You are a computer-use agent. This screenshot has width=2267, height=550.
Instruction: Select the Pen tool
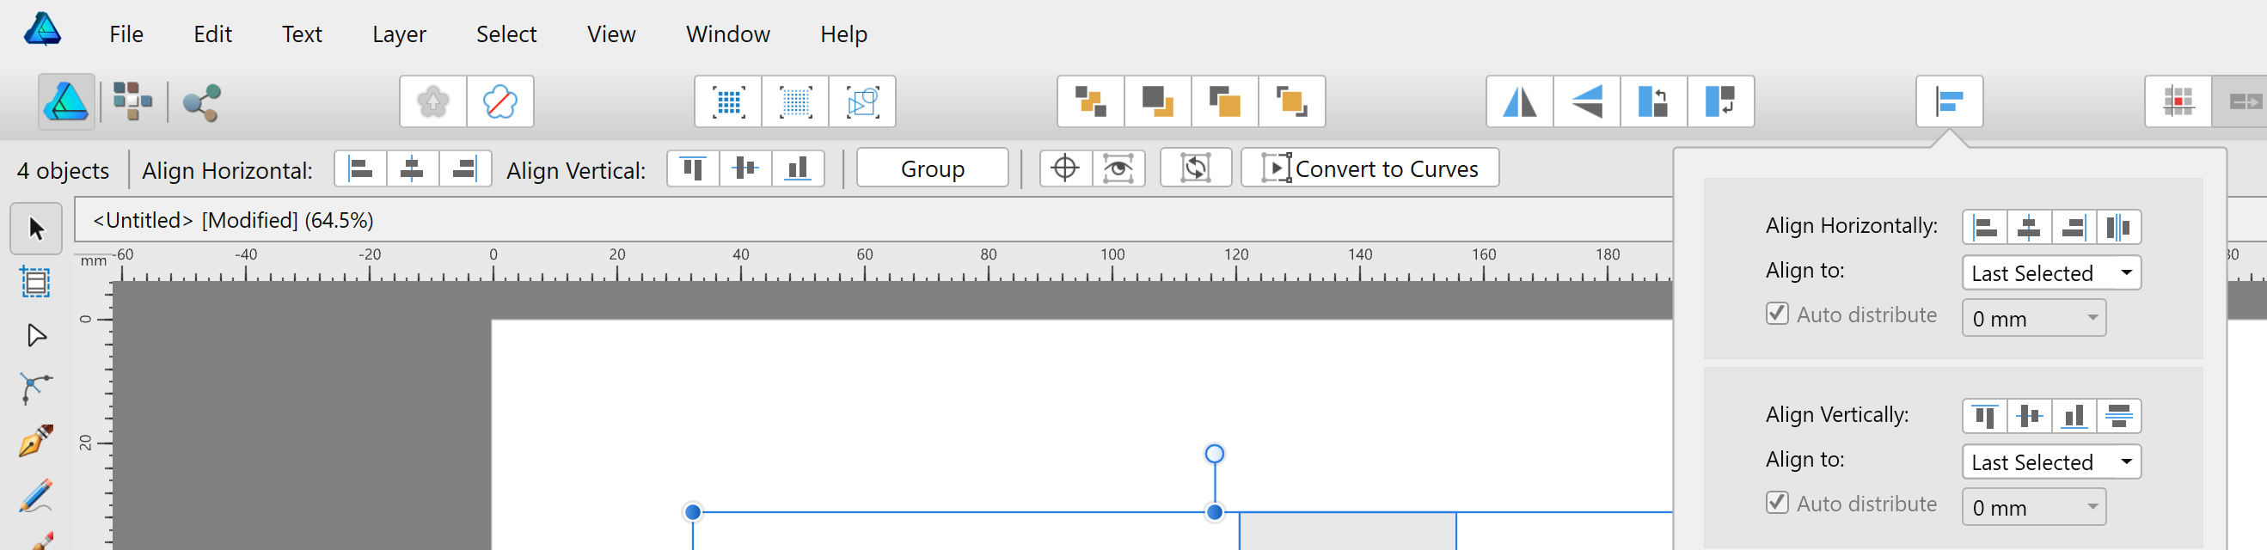tap(36, 441)
